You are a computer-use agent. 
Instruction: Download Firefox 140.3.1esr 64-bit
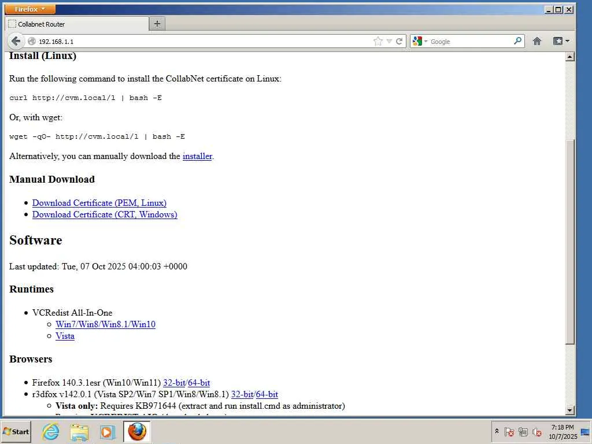(199, 383)
